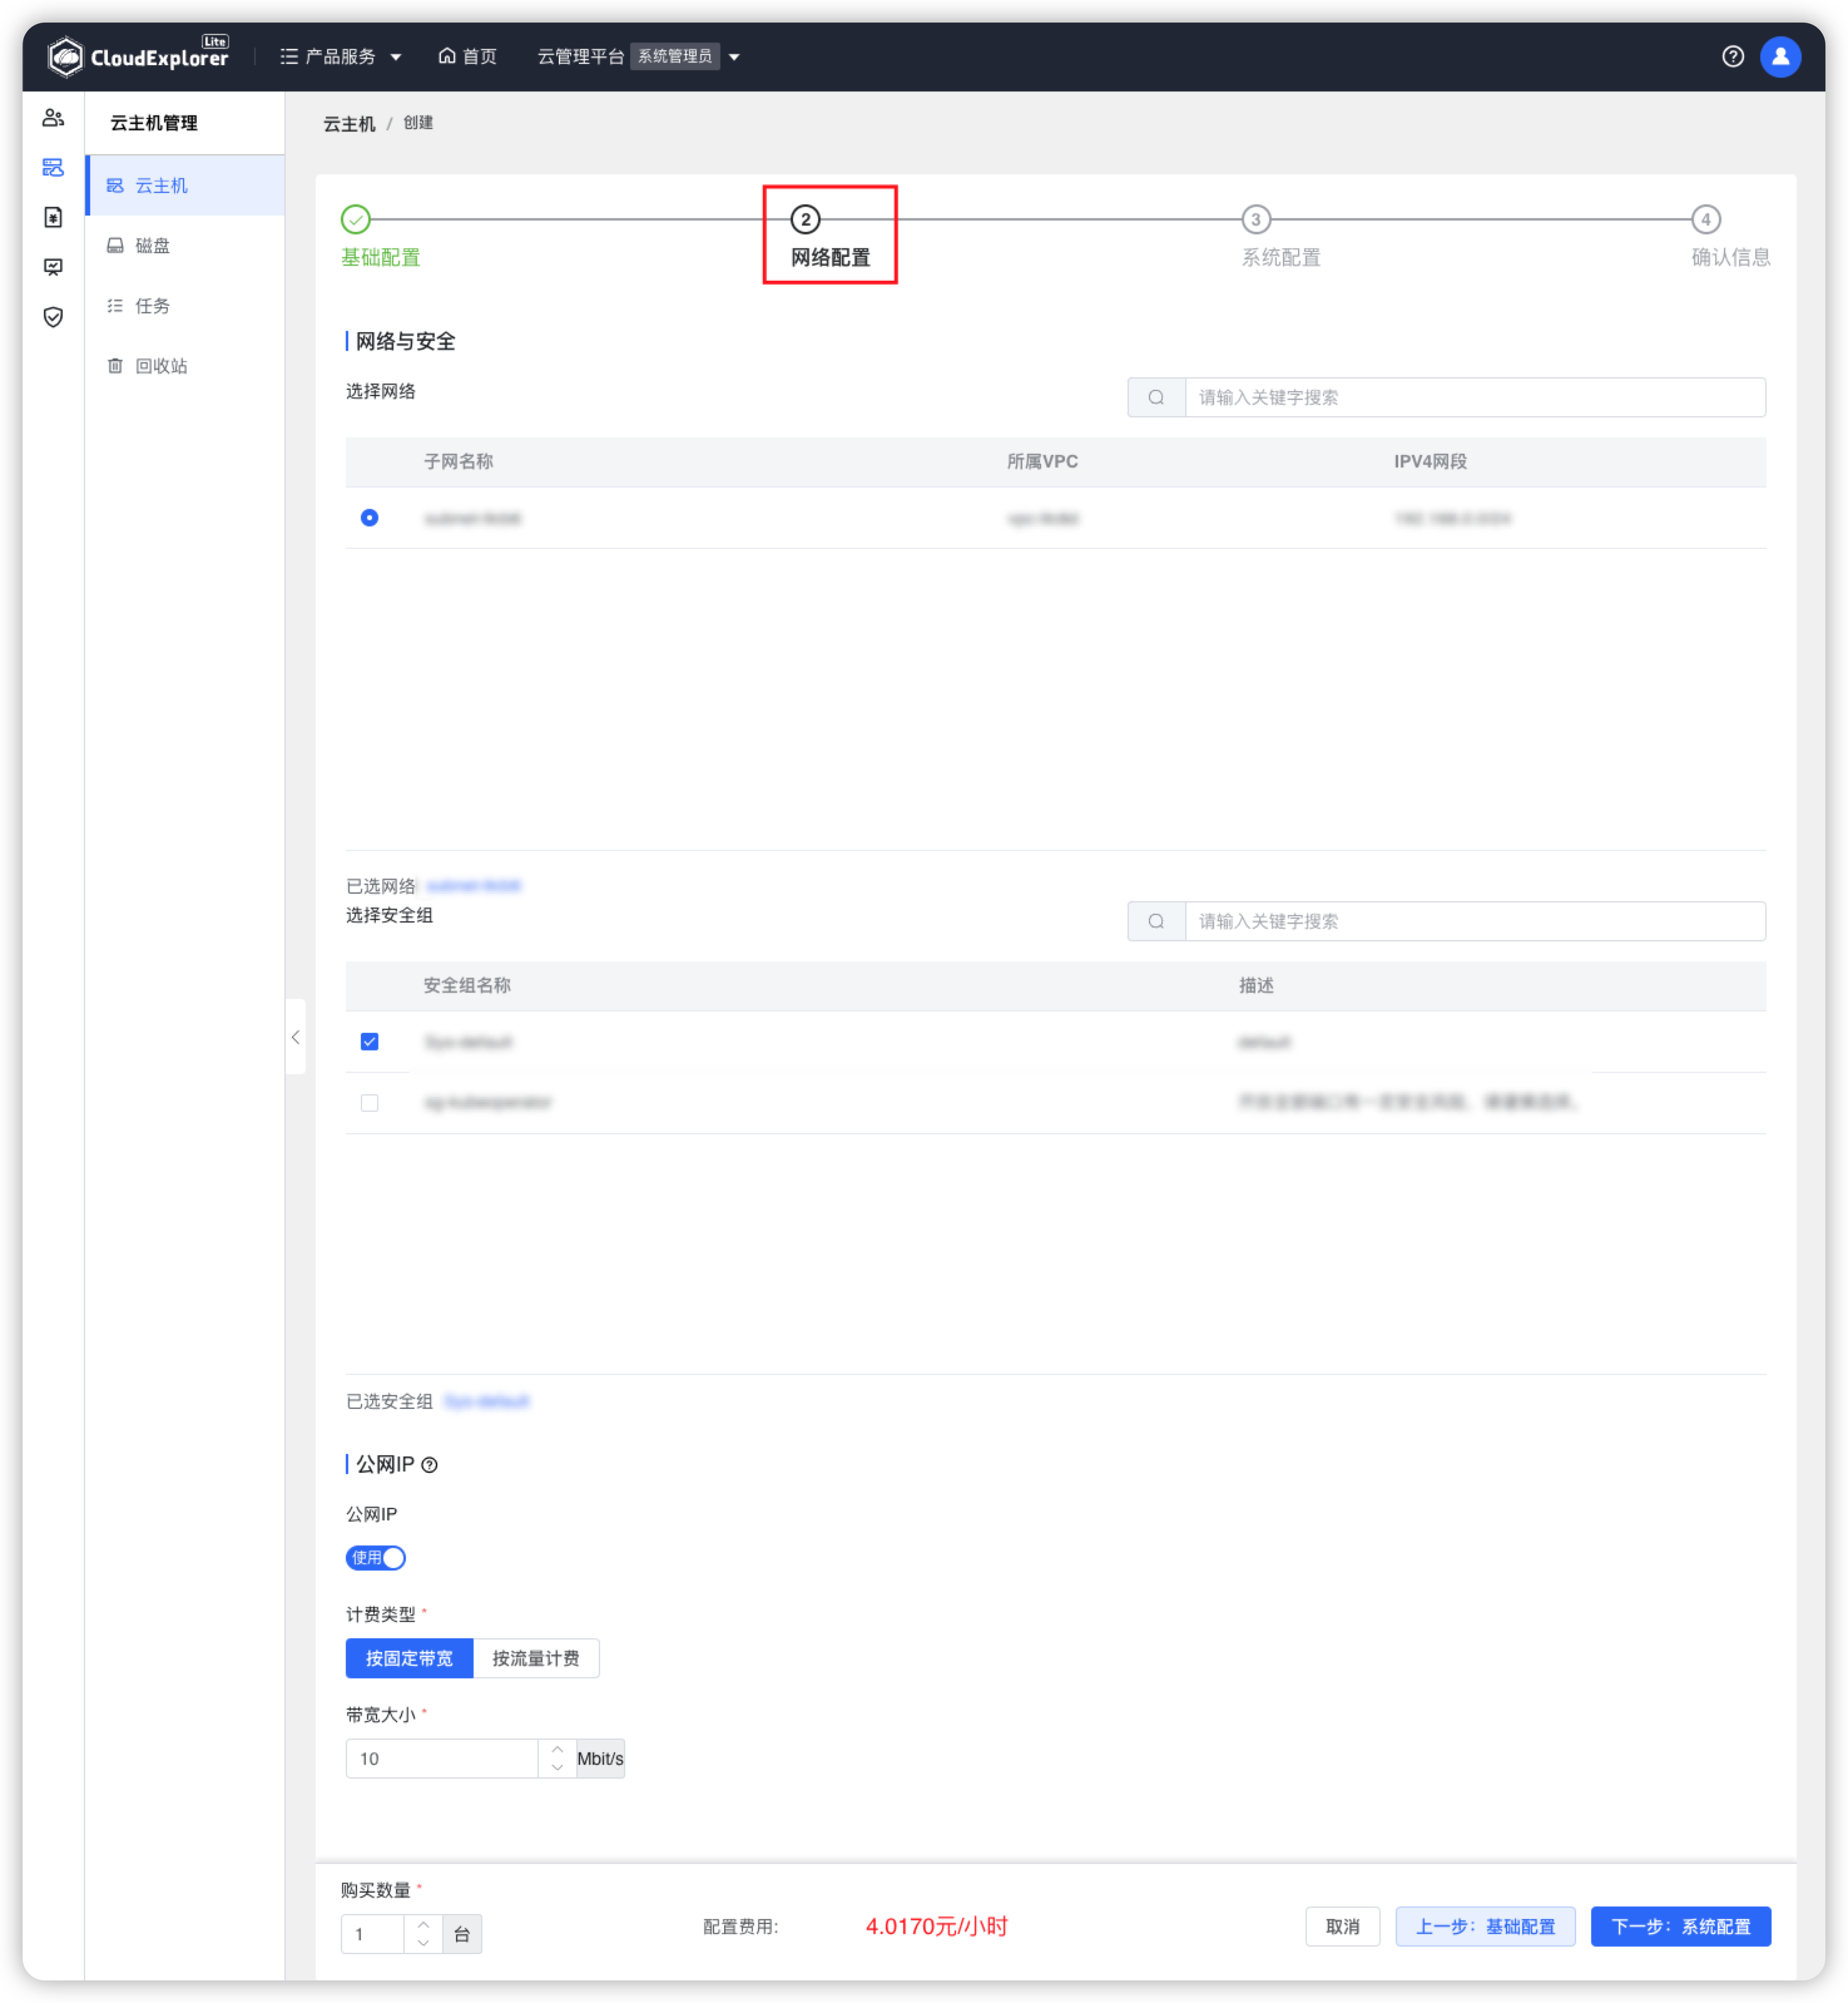Click the 磁盘 disk icon
This screenshot has height=2003, width=1848.
pyautogui.click(x=115, y=245)
